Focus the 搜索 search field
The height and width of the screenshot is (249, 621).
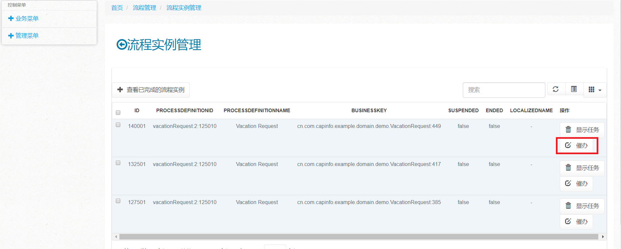click(504, 90)
